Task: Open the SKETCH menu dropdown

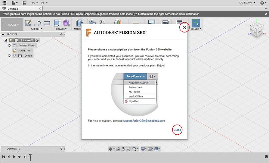Action: 37,29
